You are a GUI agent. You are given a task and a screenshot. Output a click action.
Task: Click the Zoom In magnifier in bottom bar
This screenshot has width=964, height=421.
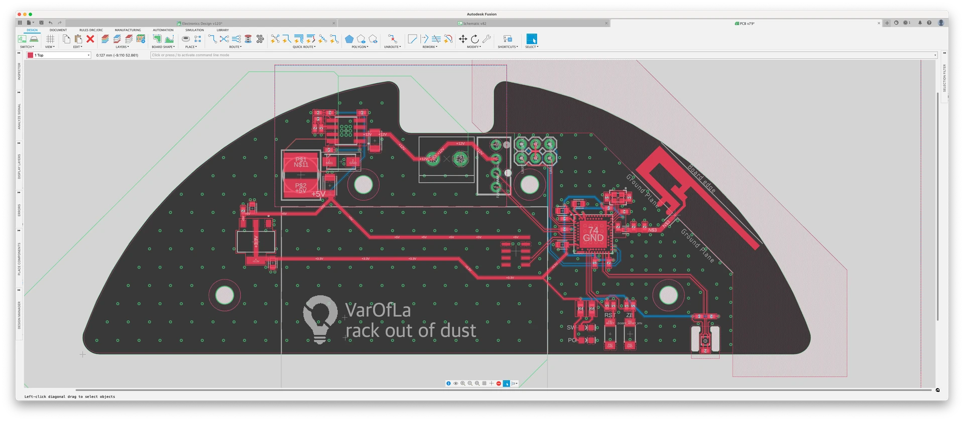point(463,383)
